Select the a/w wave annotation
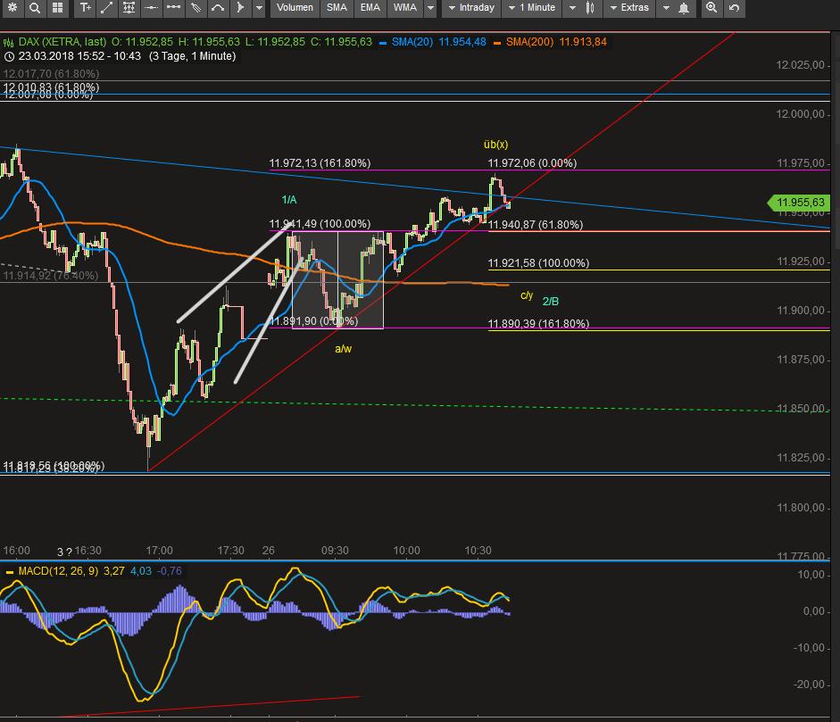The image size is (840, 722). (344, 349)
